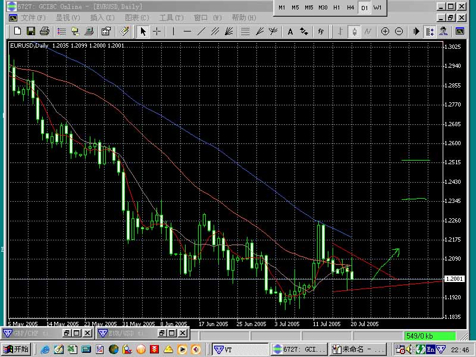
Task: Zoom in the chart with plus icon
Action: [385, 32]
